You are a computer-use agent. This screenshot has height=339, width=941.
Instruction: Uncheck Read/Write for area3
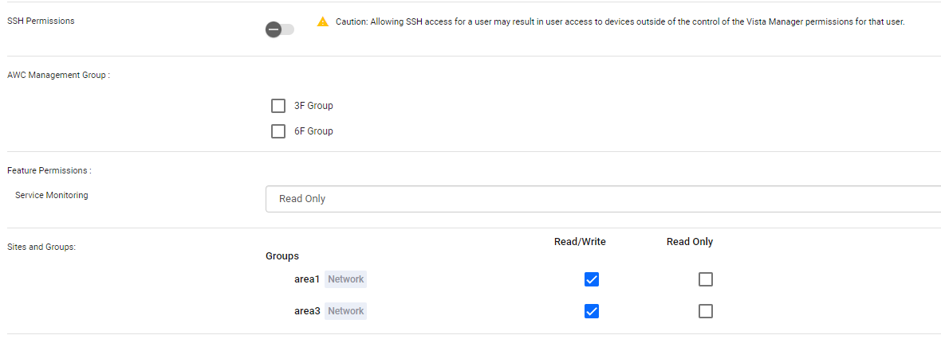tap(592, 311)
